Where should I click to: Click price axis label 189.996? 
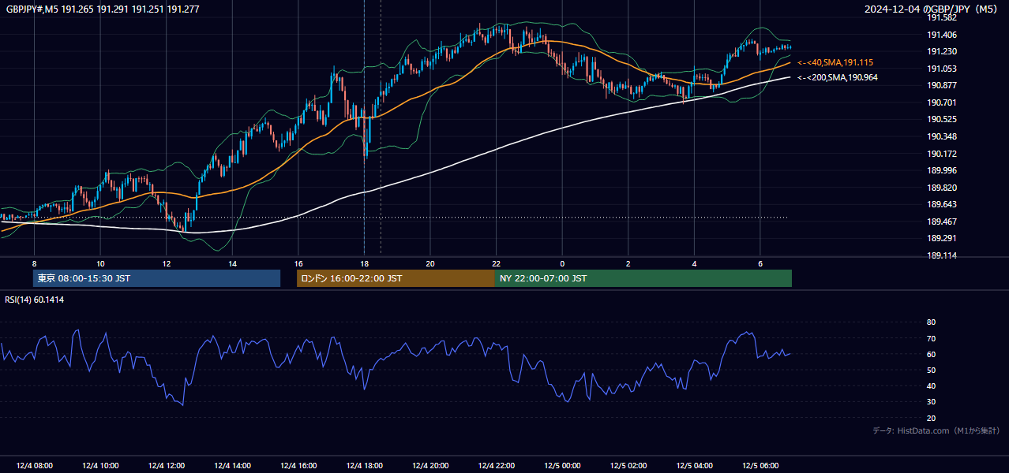(941, 170)
